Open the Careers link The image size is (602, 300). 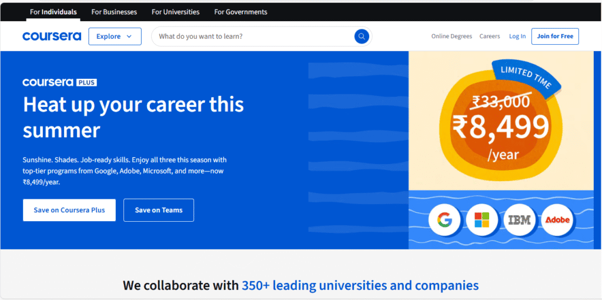coord(490,36)
